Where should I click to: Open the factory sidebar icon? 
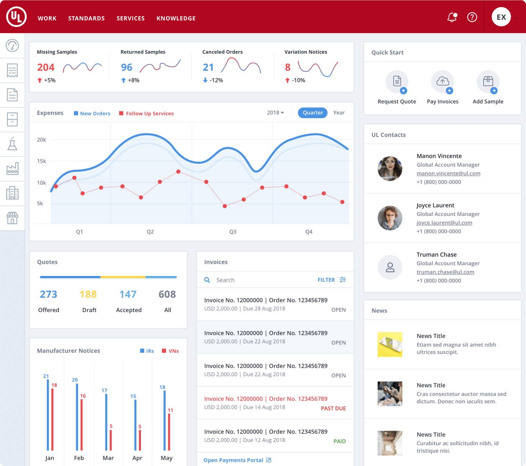pyautogui.click(x=12, y=169)
